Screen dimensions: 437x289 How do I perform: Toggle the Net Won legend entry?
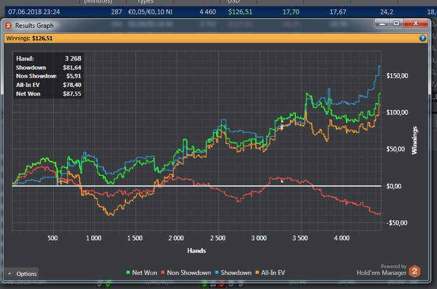pos(142,273)
